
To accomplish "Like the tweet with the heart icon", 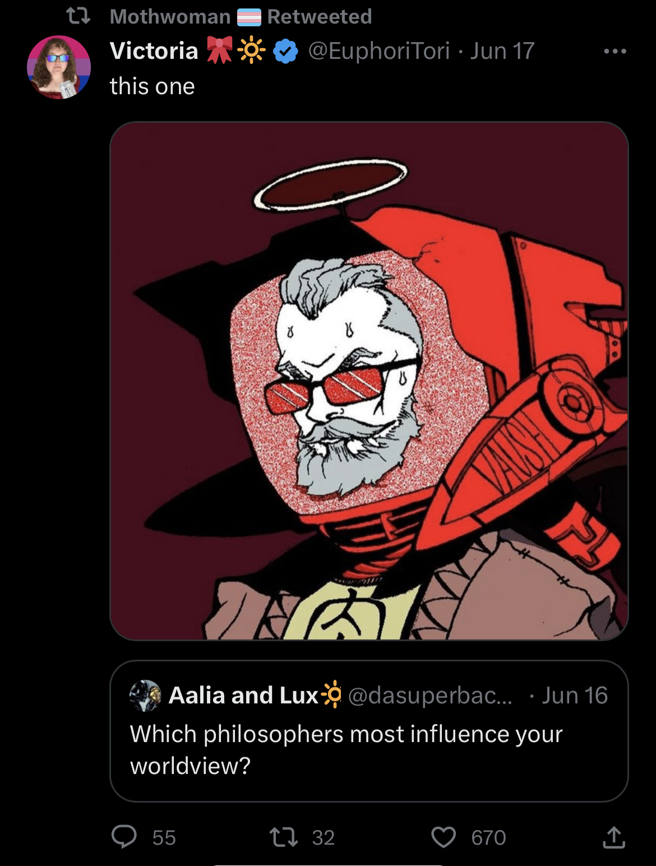I will click(444, 837).
